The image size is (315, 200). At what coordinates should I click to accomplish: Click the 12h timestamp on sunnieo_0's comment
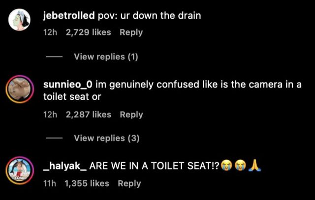tap(50, 114)
